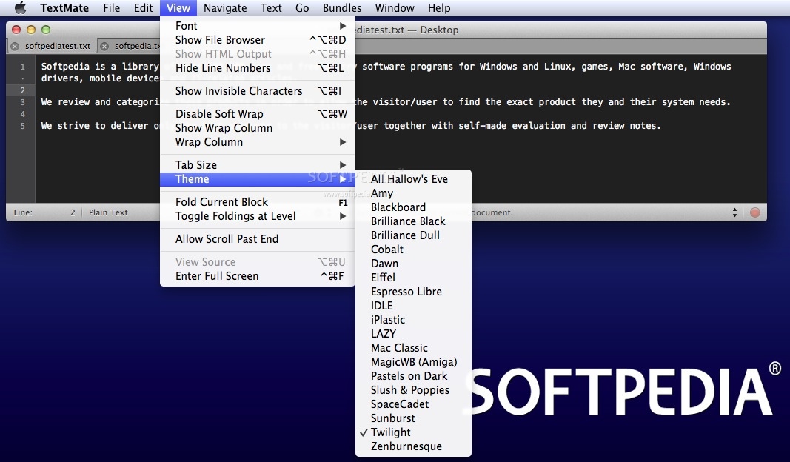Image resolution: width=790 pixels, height=462 pixels.
Task: Expand Toggle Foldings at Level submenu
Action: click(x=258, y=216)
